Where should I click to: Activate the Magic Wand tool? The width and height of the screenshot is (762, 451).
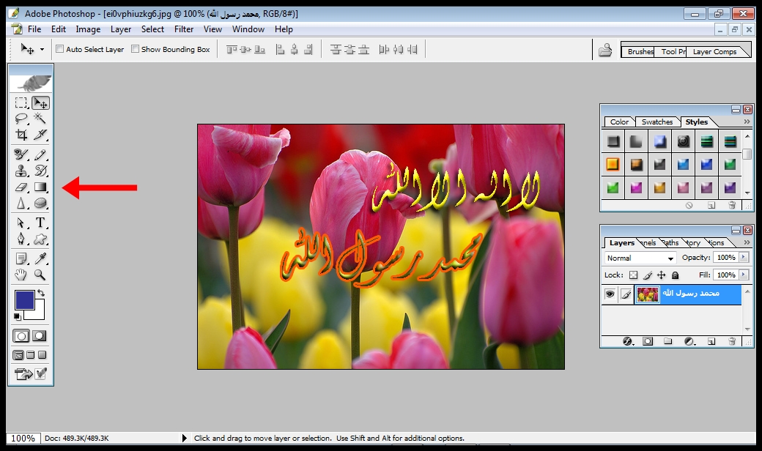(x=40, y=119)
